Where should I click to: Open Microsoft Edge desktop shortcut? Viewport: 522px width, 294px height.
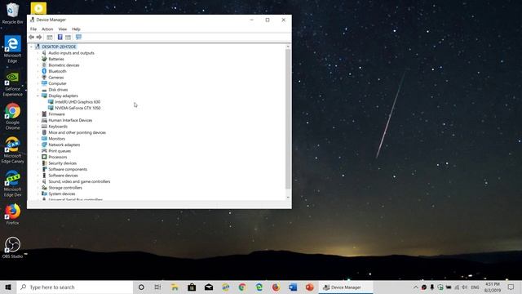(x=13, y=49)
